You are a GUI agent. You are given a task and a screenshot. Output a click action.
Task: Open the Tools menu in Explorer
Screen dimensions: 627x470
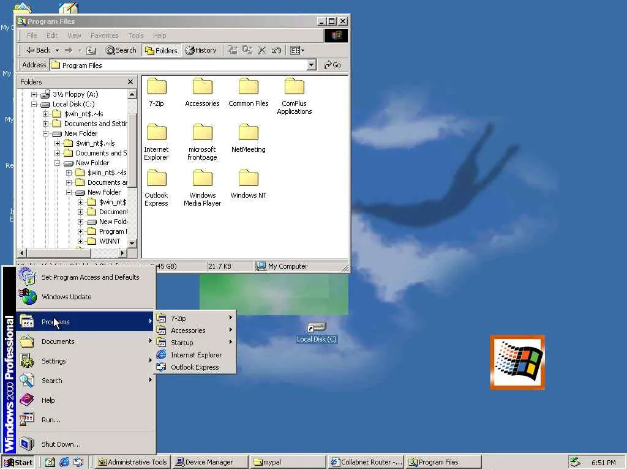[135, 35]
